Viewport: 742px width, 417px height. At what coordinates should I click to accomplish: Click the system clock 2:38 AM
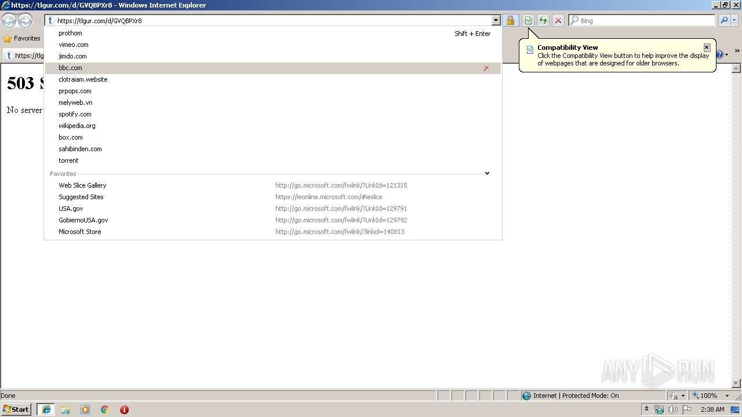[x=712, y=409]
